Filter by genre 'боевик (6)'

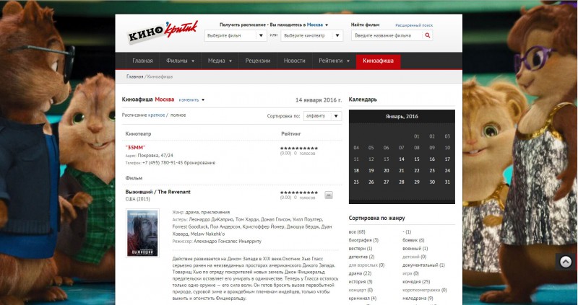tap(413, 240)
